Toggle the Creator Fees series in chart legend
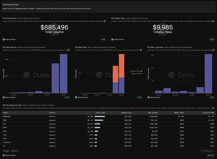The height and width of the screenshot is (159, 217). (136, 71)
